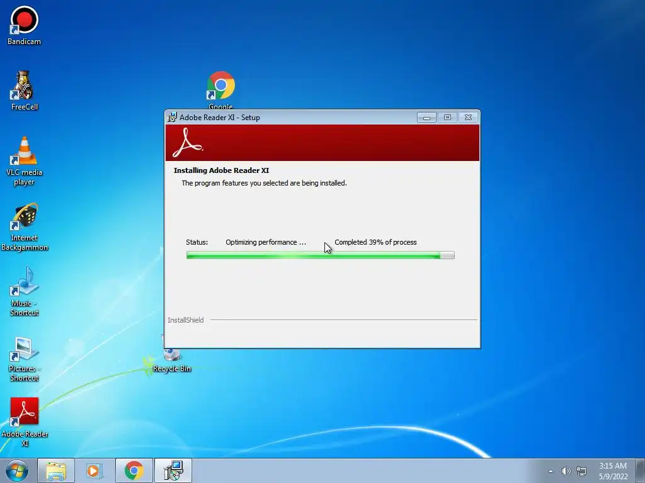
Task: Select the installer setup taskbar button
Action: point(173,470)
